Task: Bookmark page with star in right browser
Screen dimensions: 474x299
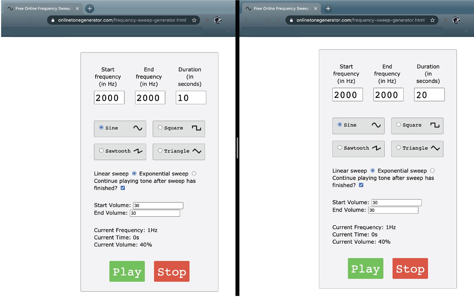Action: click(x=433, y=20)
